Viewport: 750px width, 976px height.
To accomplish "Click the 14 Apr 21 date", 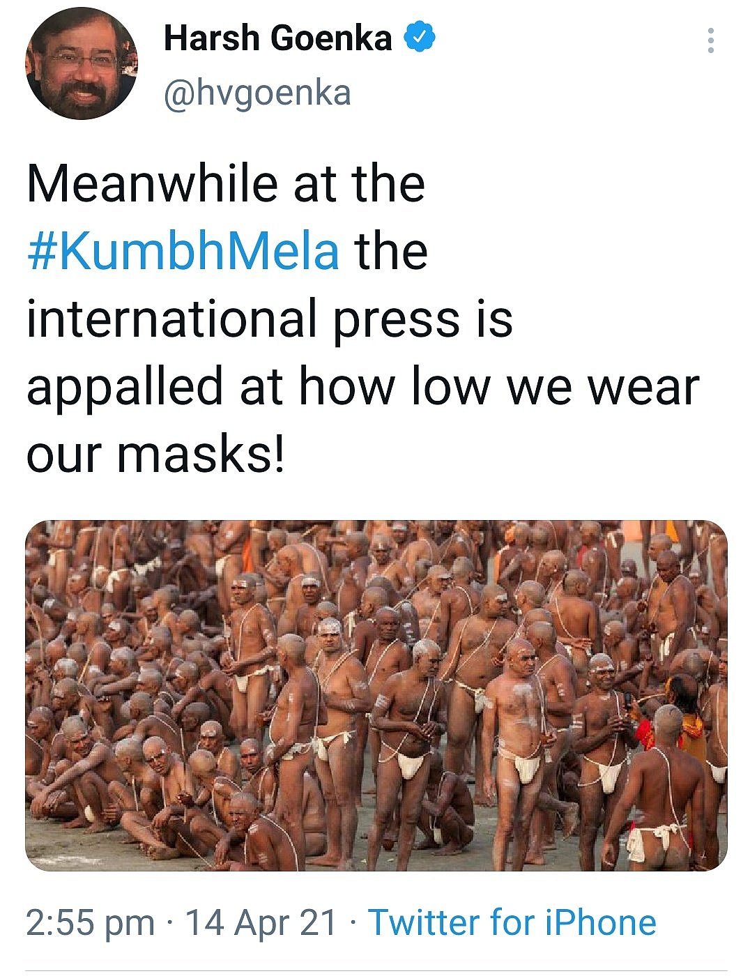I will [261, 922].
